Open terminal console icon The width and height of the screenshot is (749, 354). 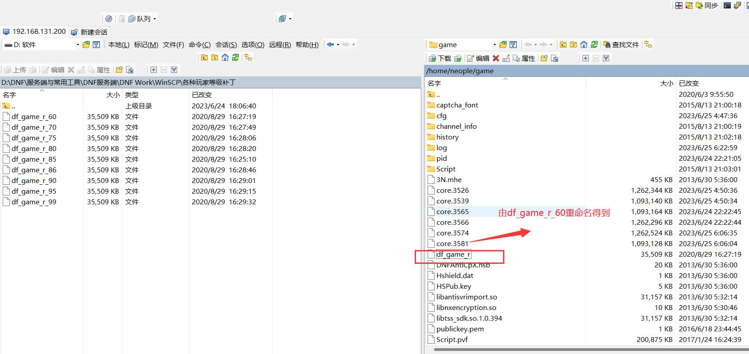(x=727, y=5)
